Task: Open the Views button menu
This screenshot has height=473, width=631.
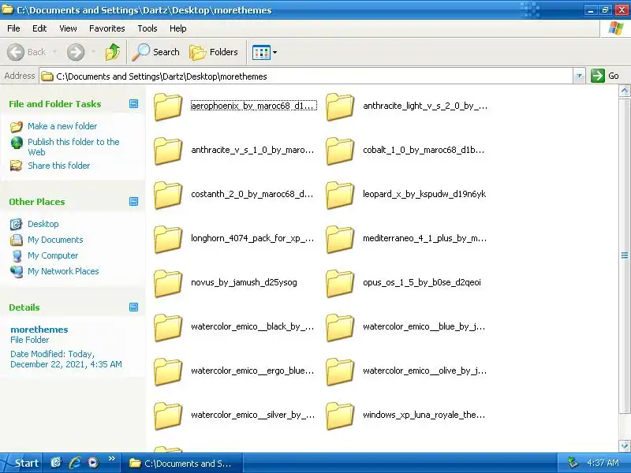Action: tap(264, 52)
